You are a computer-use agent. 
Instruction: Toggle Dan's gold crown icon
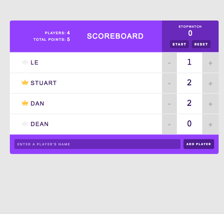click(x=25, y=103)
